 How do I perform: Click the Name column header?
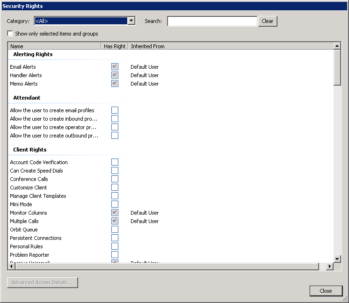click(55, 46)
